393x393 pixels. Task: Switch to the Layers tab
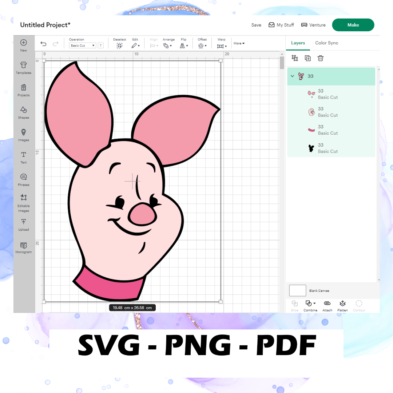[x=298, y=43]
